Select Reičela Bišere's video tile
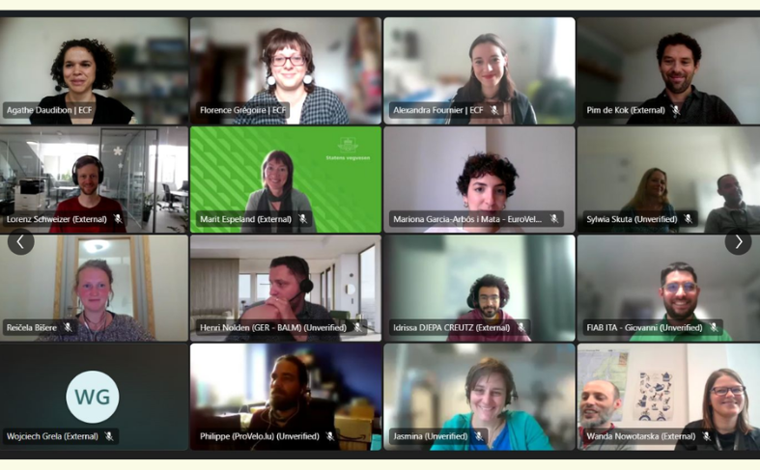 coord(94,289)
